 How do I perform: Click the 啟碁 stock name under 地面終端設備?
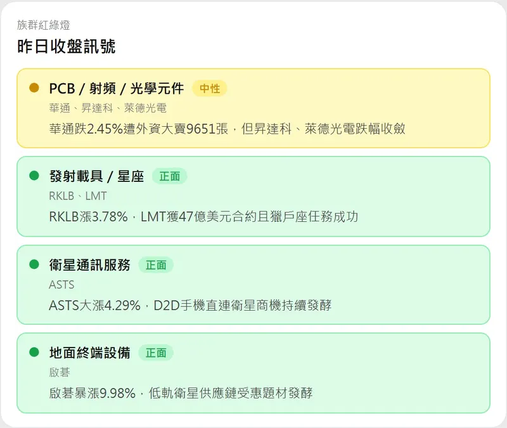pos(60,372)
